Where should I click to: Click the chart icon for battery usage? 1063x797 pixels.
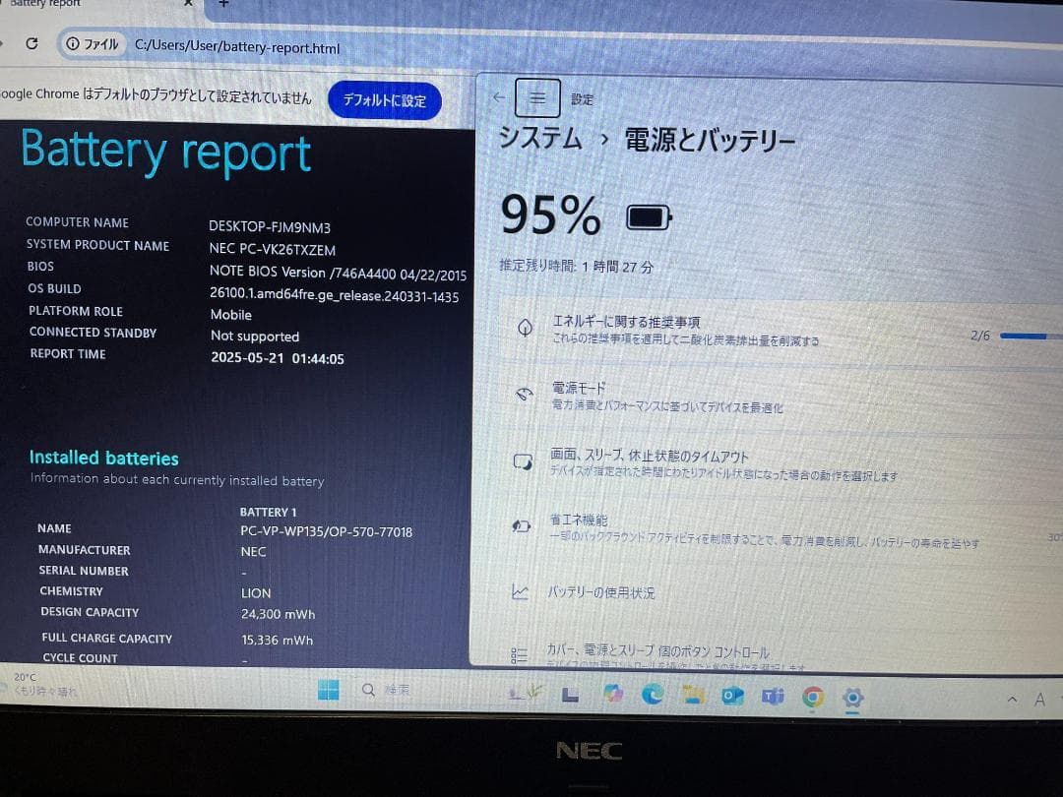coord(520,592)
